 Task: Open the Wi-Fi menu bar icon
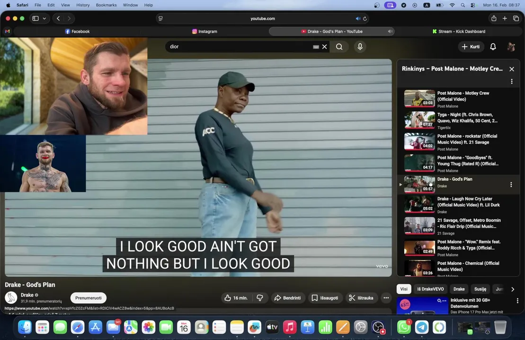(452, 5)
